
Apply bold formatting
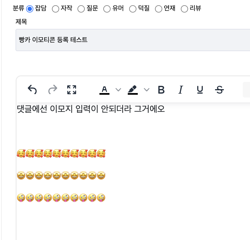click(x=161, y=90)
